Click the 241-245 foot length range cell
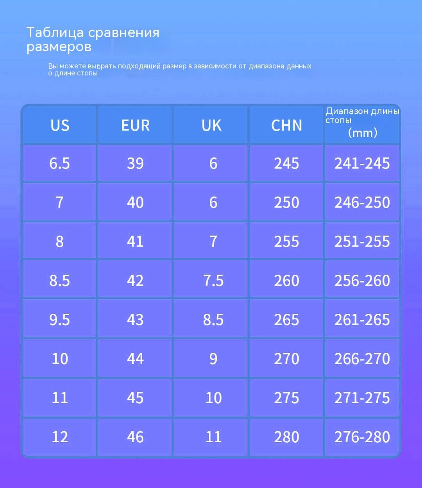Screen dimensions: 422x488 click(x=362, y=163)
